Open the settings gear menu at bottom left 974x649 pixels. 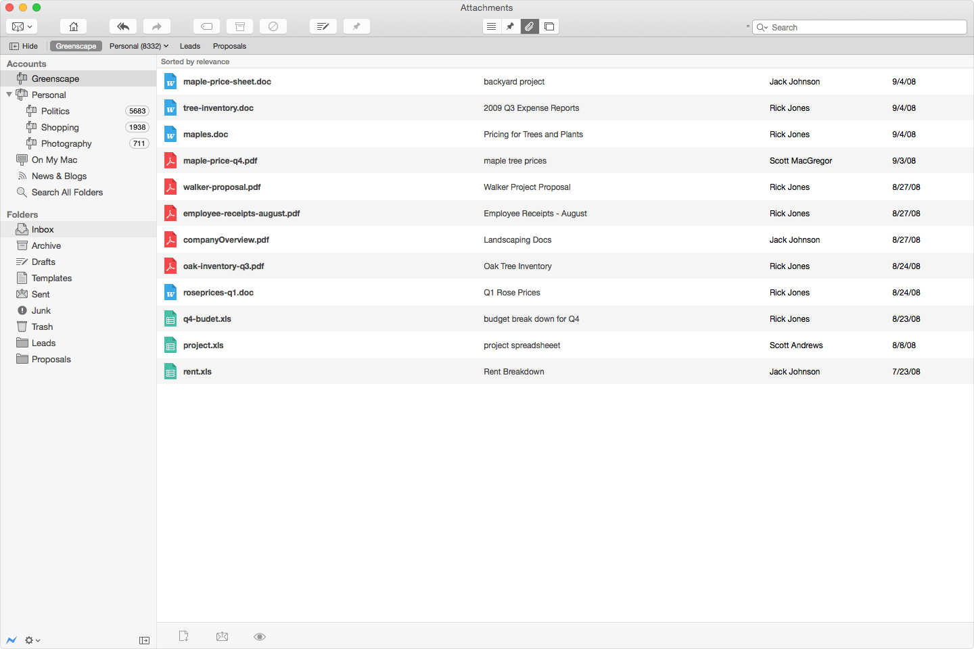point(31,640)
